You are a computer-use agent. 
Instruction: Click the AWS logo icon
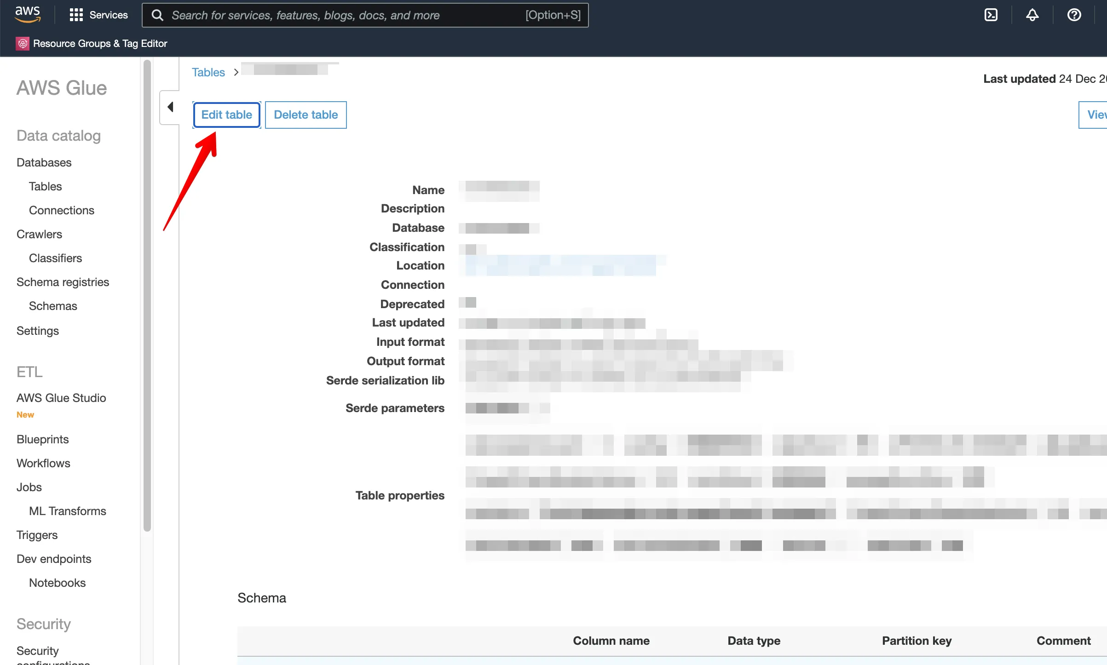pyautogui.click(x=28, y=14)
